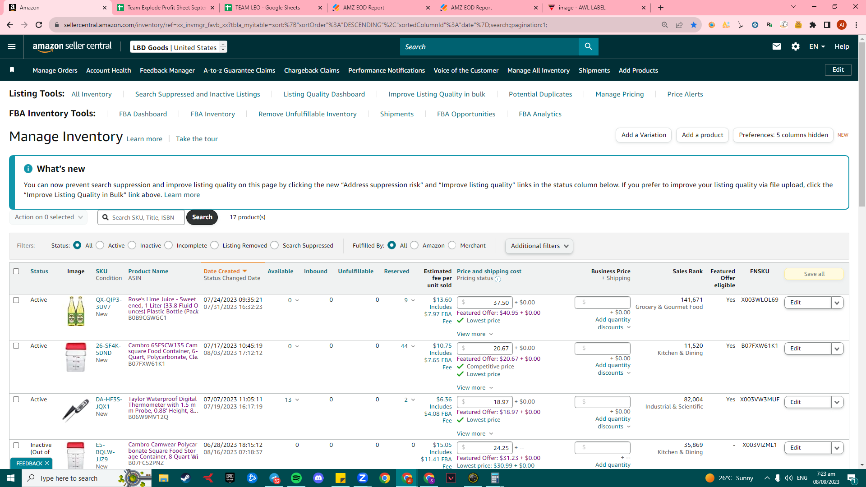Open Spotify from the taskbar

(x=296, y=478)
